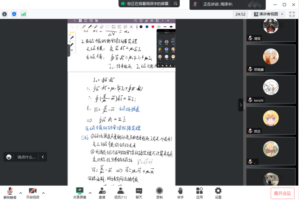299x201 pixels.
Task: Expand video options arrow beside camera
Action: (43, 193)
